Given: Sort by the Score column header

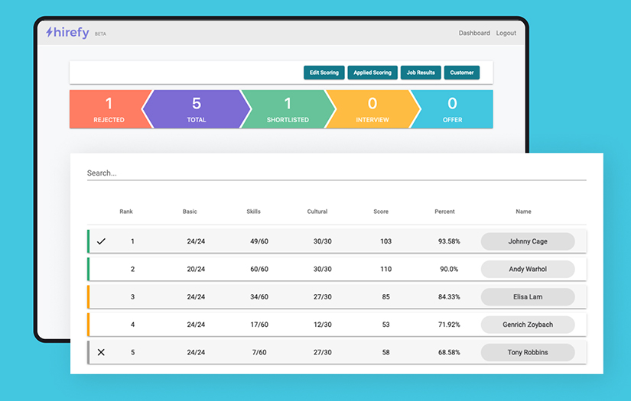Looking at the screenshot, I should pyautogui.click(x=381, y=212).
